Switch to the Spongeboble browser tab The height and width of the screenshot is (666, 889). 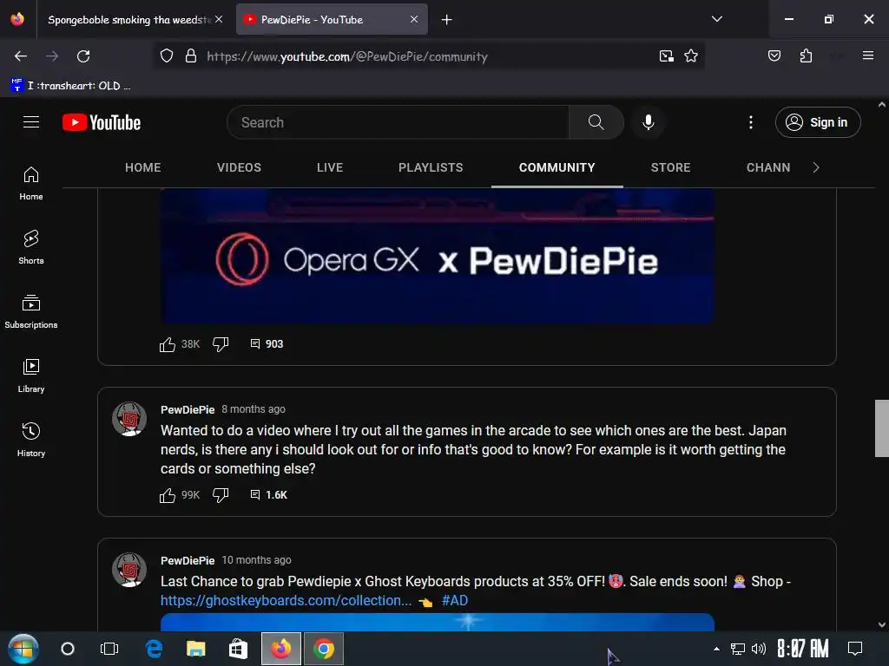pos(128,20)
